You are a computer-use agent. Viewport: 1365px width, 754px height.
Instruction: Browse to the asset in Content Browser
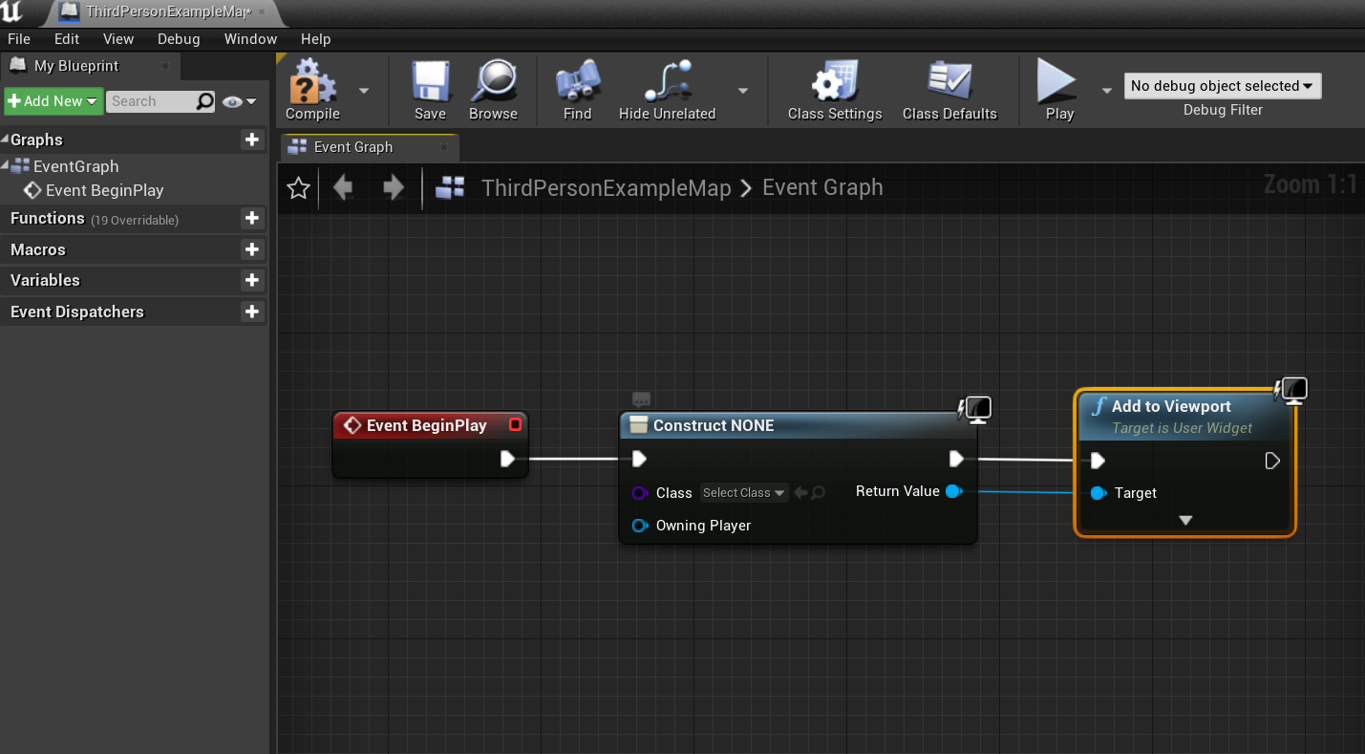[493, 89]
